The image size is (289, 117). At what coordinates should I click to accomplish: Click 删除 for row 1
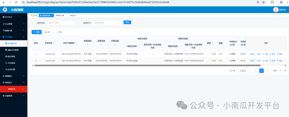[x=279, y=54]
